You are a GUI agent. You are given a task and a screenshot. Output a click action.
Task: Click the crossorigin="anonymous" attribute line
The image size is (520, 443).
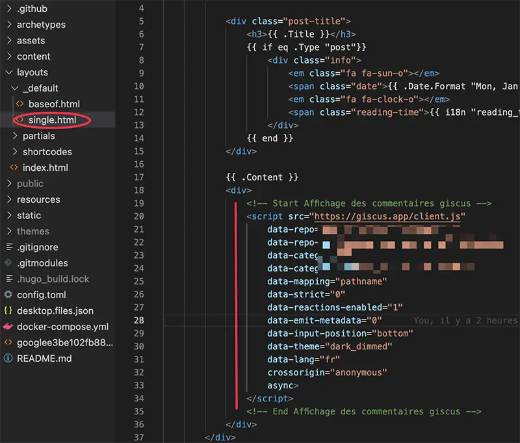(327, 372)
